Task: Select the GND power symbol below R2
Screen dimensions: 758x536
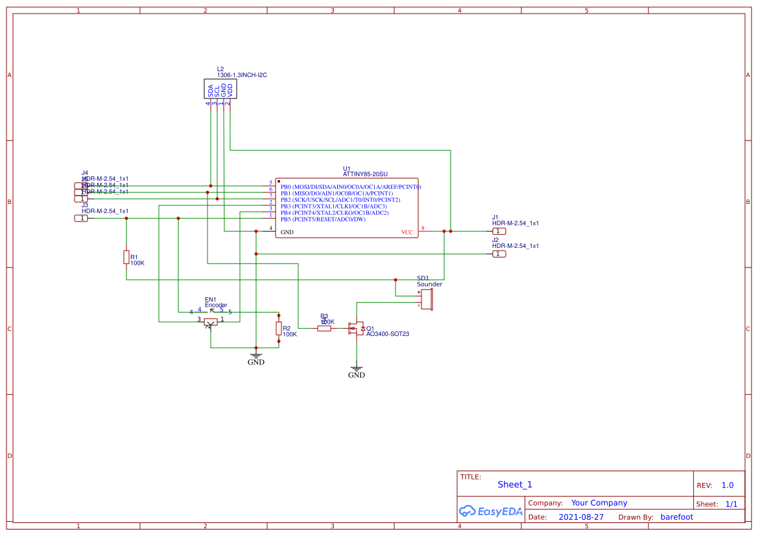Action: (x=256, y=356)
